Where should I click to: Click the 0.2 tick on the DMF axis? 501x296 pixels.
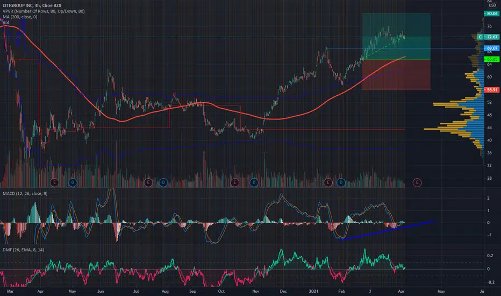tap(490, 255)
